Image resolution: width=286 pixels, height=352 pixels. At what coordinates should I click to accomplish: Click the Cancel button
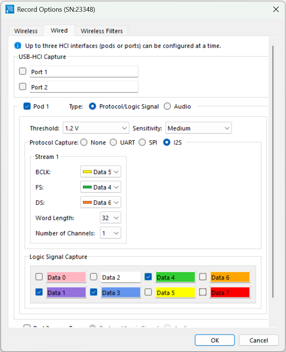[x=259, y=340]
